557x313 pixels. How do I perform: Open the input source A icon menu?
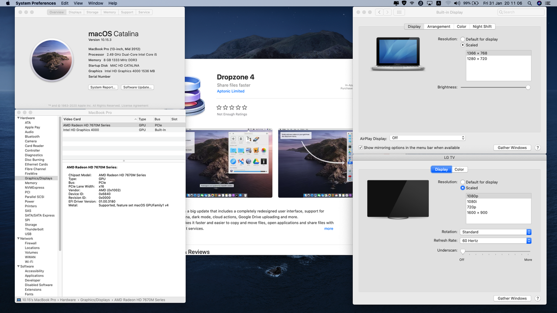point(438,3)
